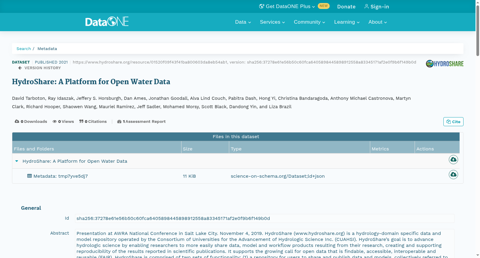Click the scrollbar up arrow
Image resolution: width=480 pixels, height=258 pixels.
click(478, 2)
